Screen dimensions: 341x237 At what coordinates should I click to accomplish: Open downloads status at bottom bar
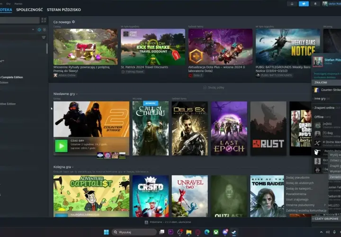[x=168, y=222]
